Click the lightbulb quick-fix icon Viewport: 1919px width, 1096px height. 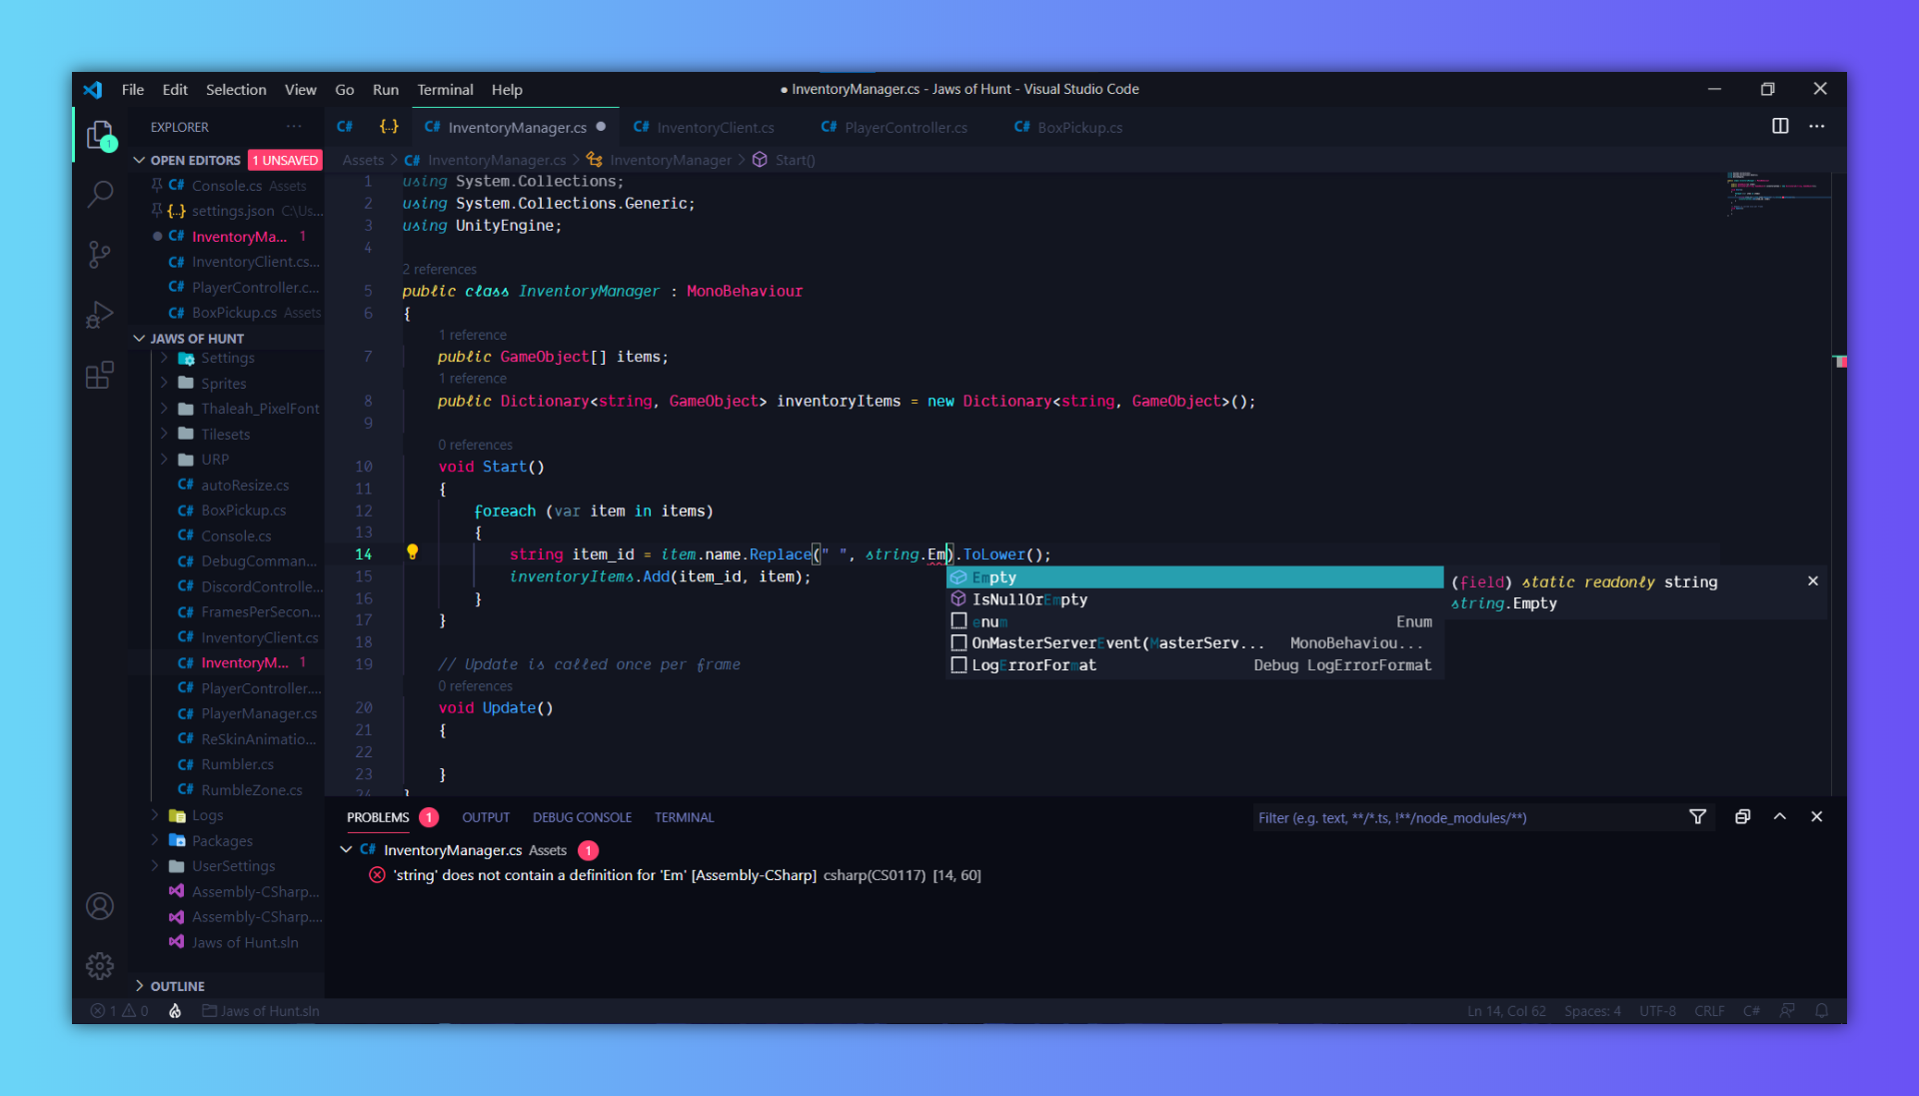coord(412,551)
